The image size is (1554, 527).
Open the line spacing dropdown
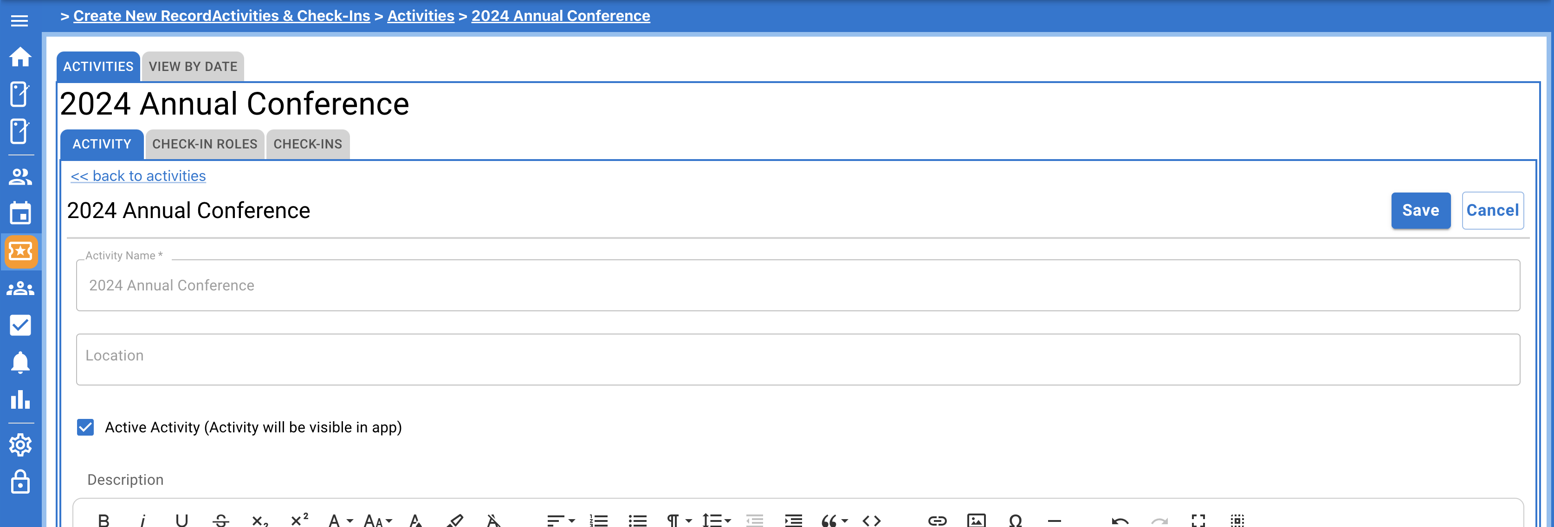point(715,520)
